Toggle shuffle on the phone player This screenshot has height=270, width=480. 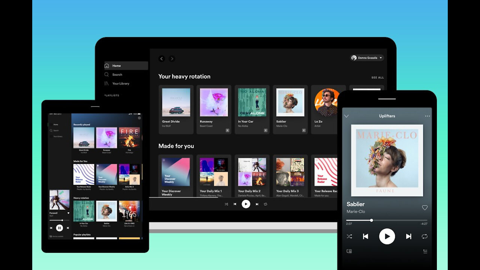pos(349,237)
